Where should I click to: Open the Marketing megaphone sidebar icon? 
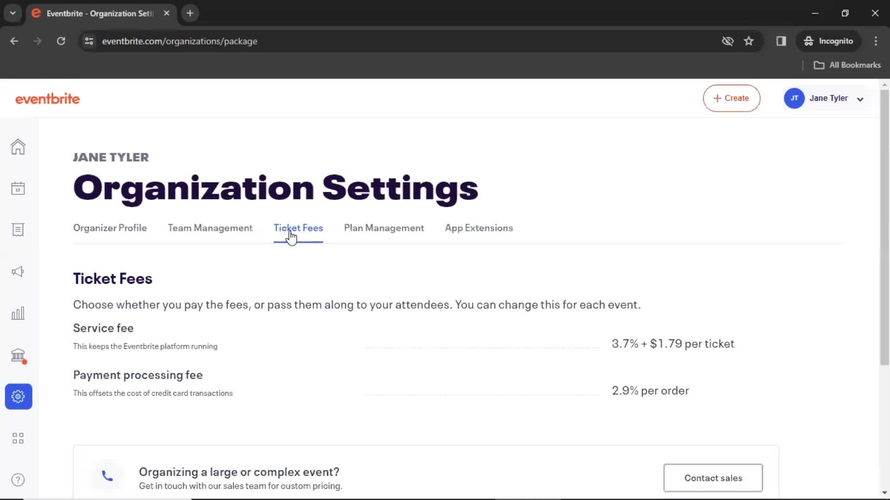tap(18, 272)
